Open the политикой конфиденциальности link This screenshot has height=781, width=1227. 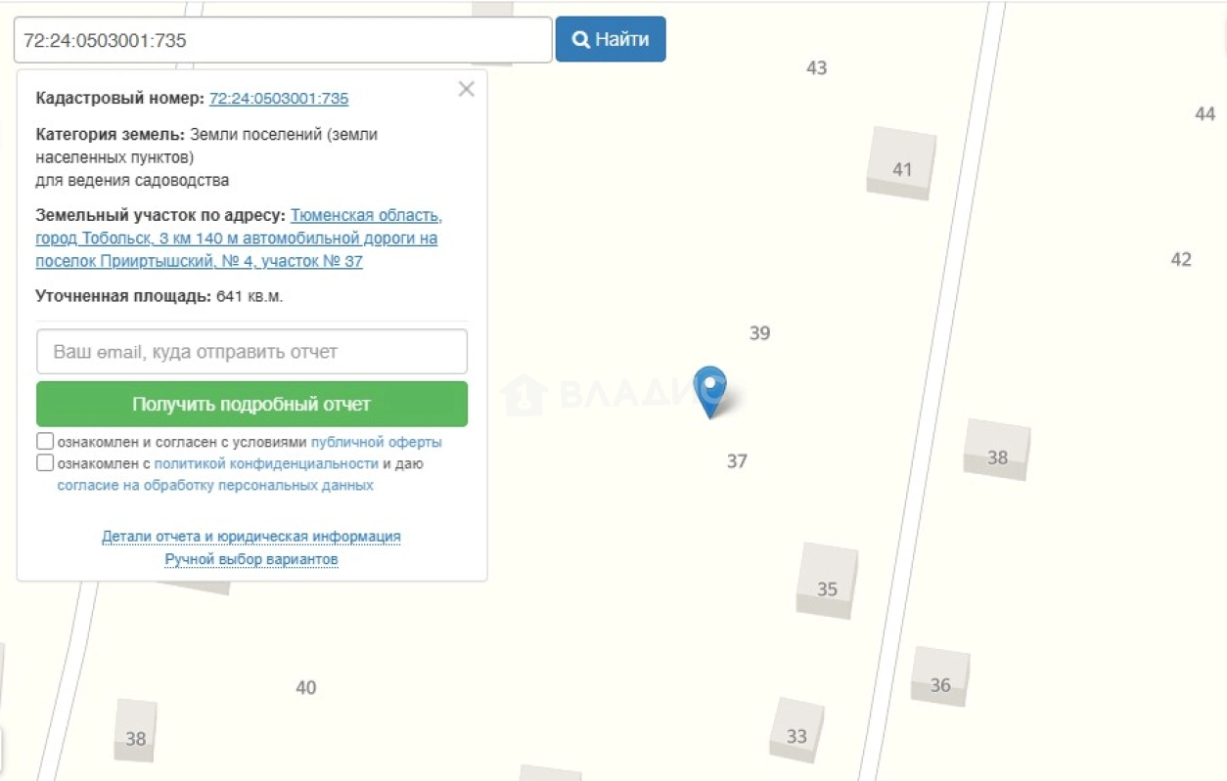pyautogui.click(x=266, y=463)
